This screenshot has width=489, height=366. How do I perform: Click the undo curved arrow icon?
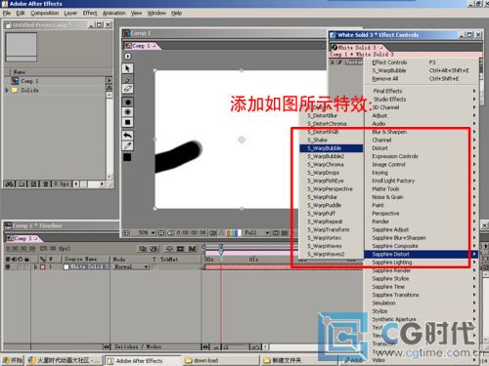pos(127,136)
